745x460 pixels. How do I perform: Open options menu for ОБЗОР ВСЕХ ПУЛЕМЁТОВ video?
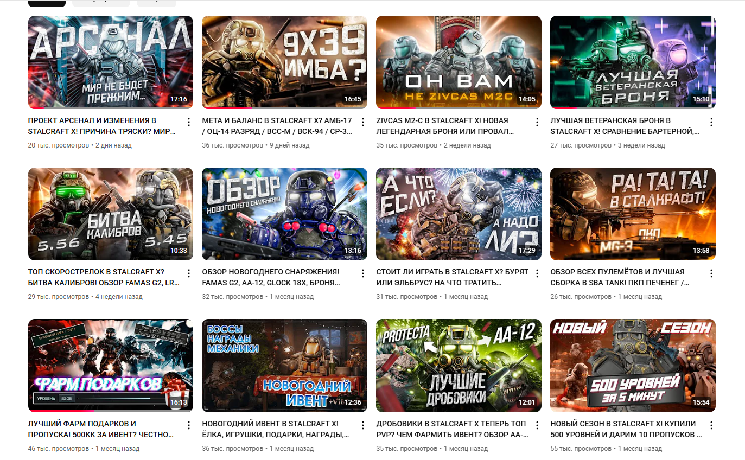pyautogui.click(x=711, y=273)
